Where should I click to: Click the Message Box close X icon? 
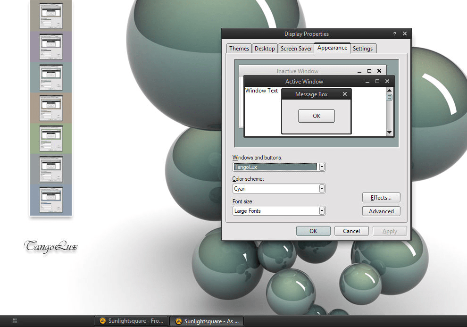344,94
